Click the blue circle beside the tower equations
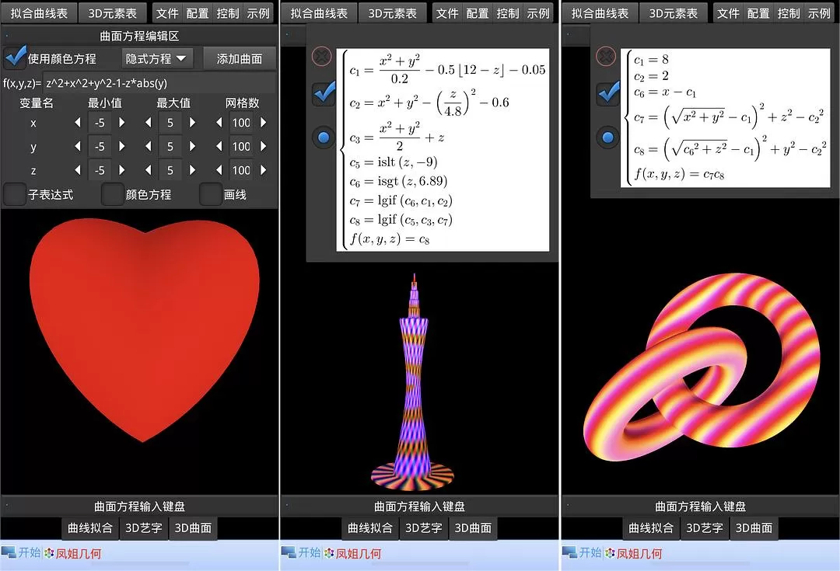The width and height of the screenshot is (840, 571). coord(323,138)
